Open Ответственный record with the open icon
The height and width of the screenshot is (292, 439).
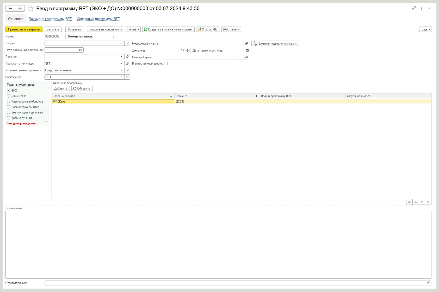429,283
